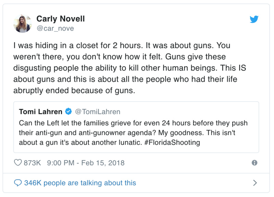Click the blue speech bubble icon
The height and width of the screenshot is (197, 274).
[18, 183]
